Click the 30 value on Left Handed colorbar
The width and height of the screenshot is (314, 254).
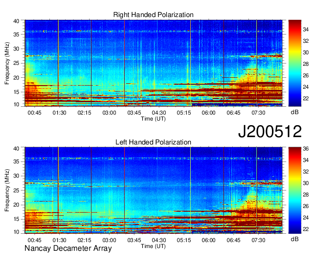306,183
